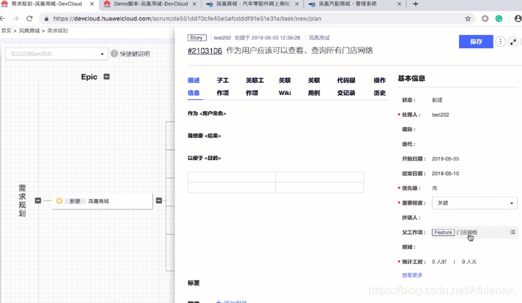Click the gray circular extension icon
The image size is (522, 303).
(x=485, y=19)
